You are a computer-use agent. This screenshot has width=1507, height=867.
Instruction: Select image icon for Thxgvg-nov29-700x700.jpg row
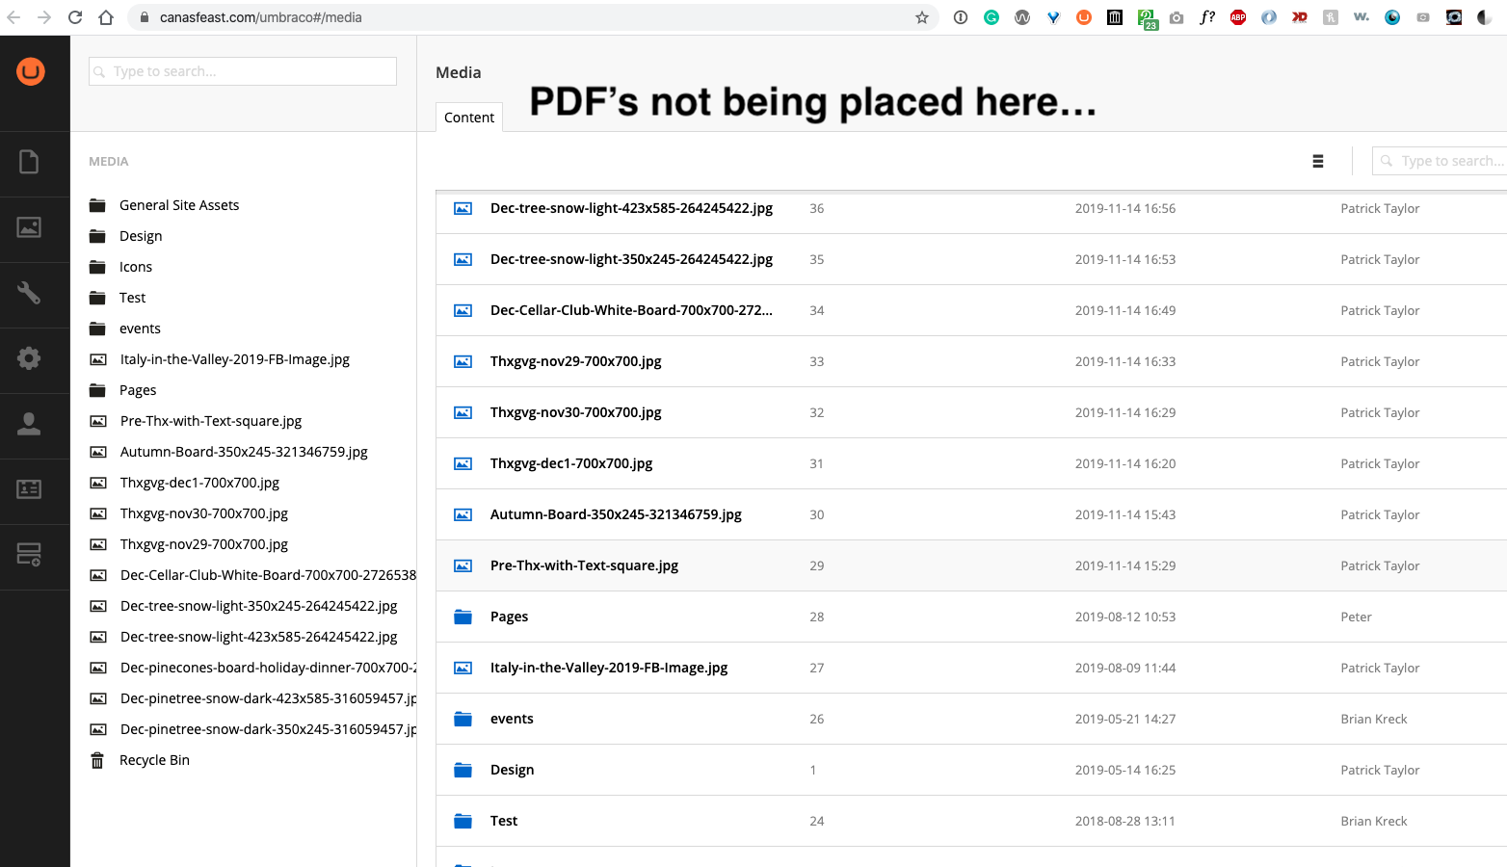[x=463, y=362]
